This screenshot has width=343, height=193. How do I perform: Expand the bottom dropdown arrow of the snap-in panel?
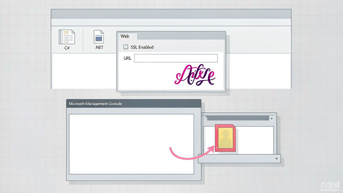click(x=277, y=159)
